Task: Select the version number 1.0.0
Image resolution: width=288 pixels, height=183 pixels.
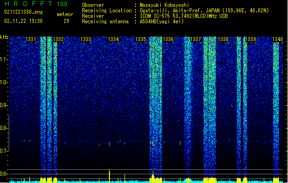Action: (x=62, y=4)
